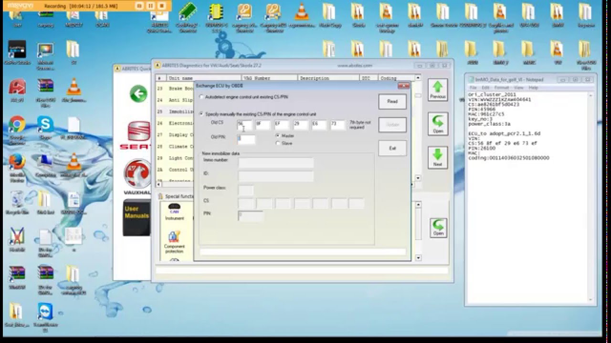
Task: Click special functions list scroll-down arrow
Action: pyautogui.click(x=419, y=258)
